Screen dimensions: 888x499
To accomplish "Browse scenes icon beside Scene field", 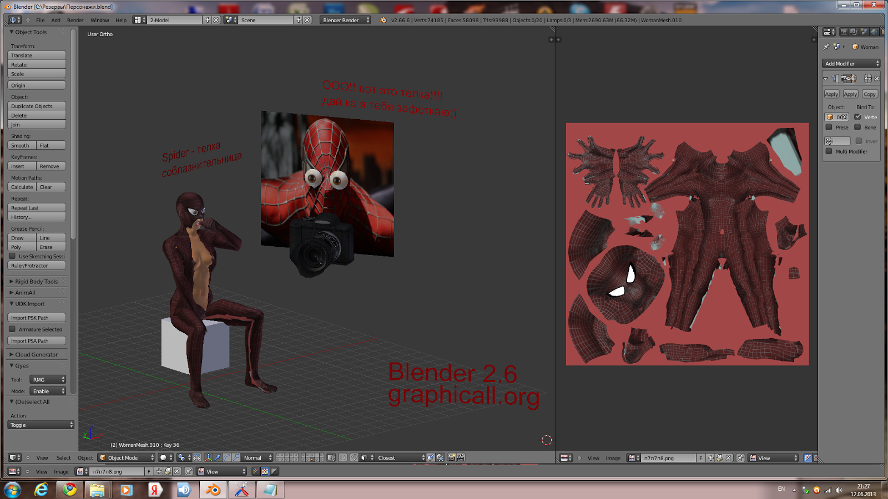I will point(231,20).
